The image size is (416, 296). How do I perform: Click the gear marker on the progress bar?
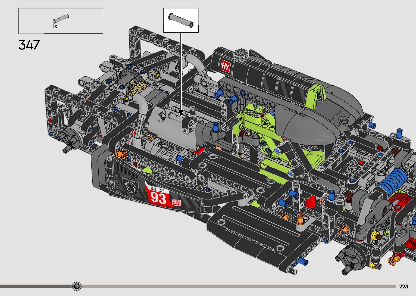click(77, 286)
